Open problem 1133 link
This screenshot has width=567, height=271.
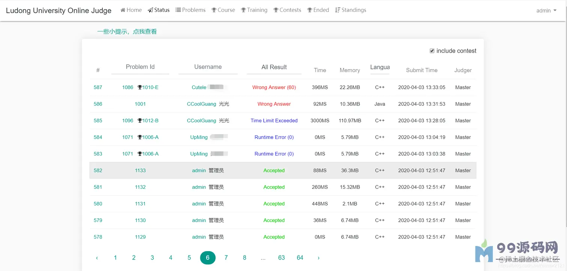click(140, 170)
